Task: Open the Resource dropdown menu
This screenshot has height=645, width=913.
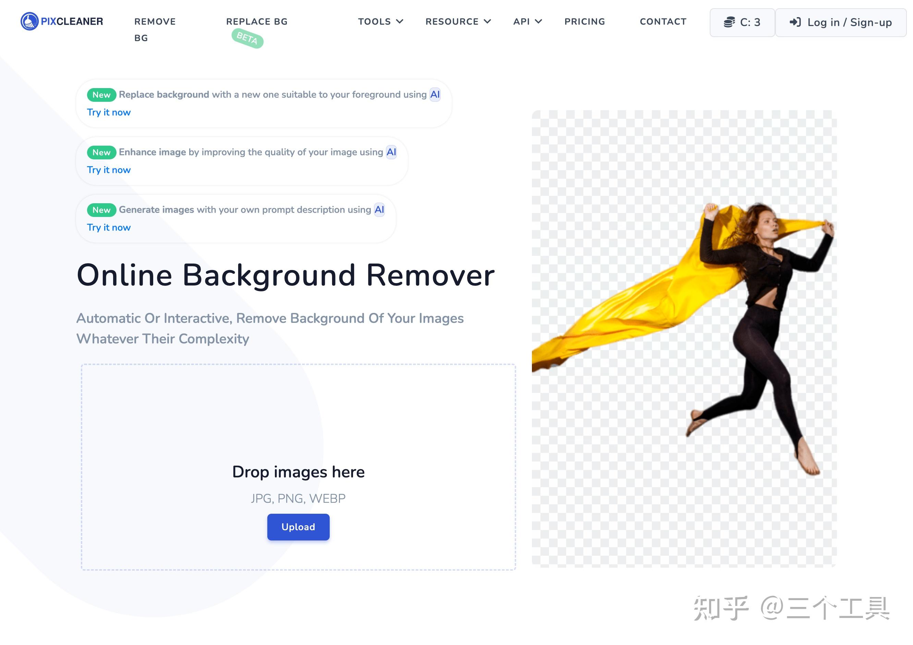Action: point(458,22)
